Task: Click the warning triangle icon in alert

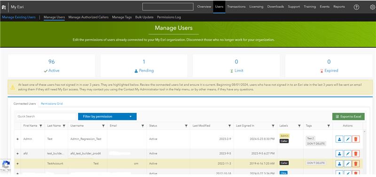Action: [13, 87]
